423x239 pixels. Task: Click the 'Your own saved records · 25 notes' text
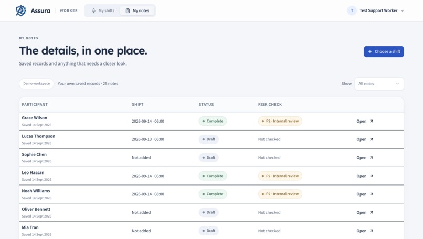88,84
